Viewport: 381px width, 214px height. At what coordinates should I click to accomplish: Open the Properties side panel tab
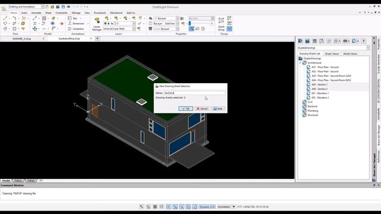pos(379,44)
